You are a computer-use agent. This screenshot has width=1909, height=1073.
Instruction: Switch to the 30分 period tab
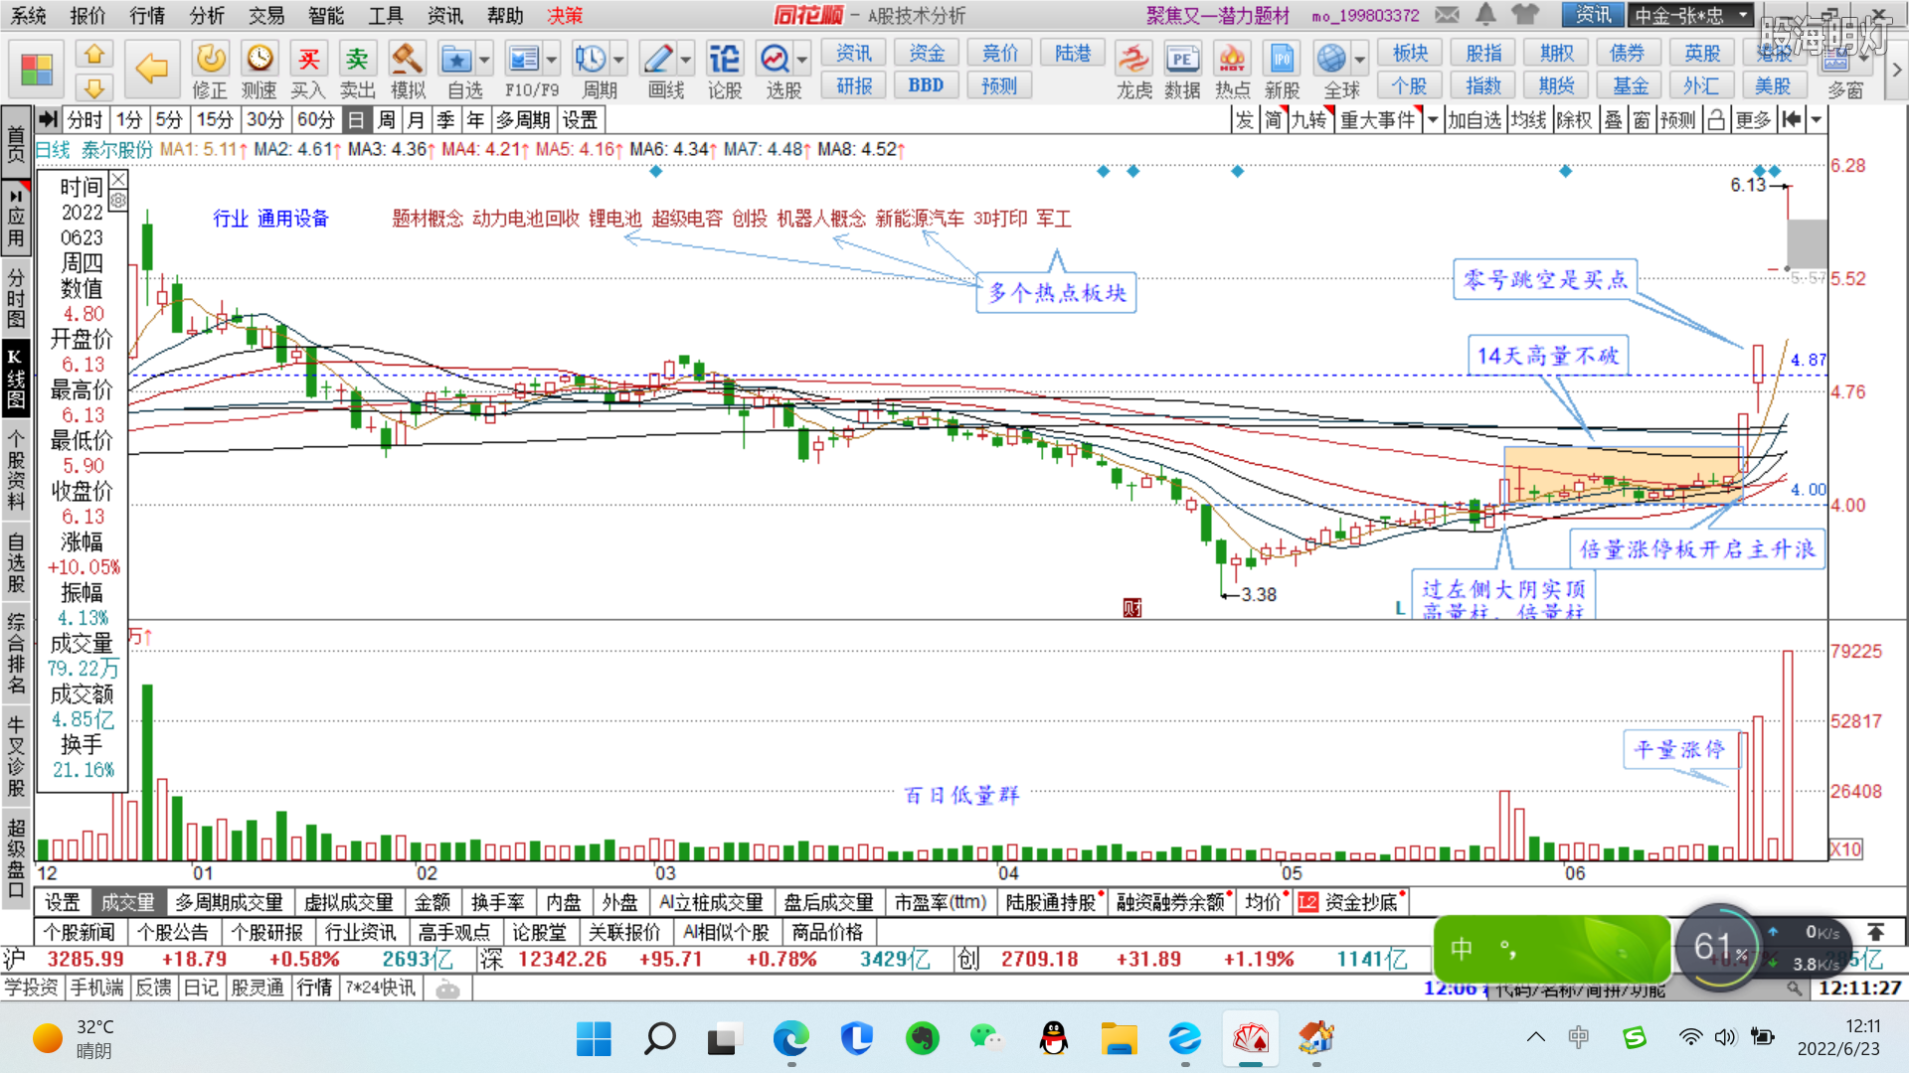[x=264, y=120]
